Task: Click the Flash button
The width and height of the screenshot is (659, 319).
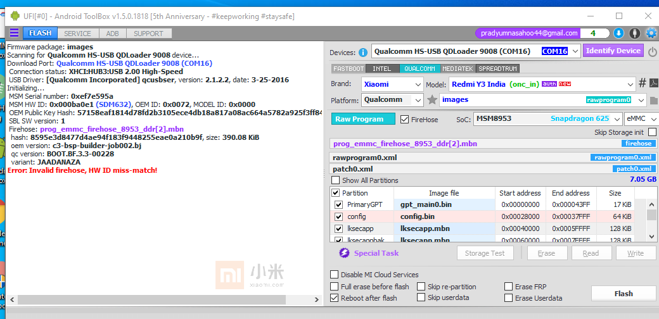Action: click(x=624, y=294)
